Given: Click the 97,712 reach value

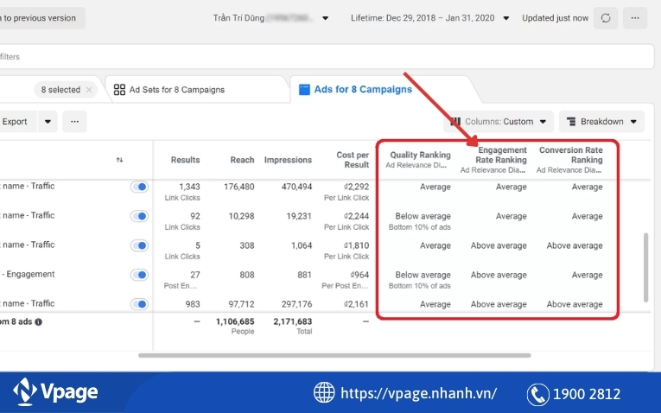Looking at the screenshot, I should [241, 304].
